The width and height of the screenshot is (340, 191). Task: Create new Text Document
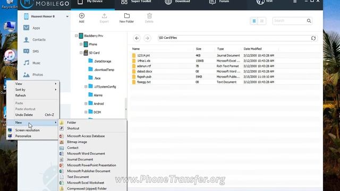[x=92, y=177]
